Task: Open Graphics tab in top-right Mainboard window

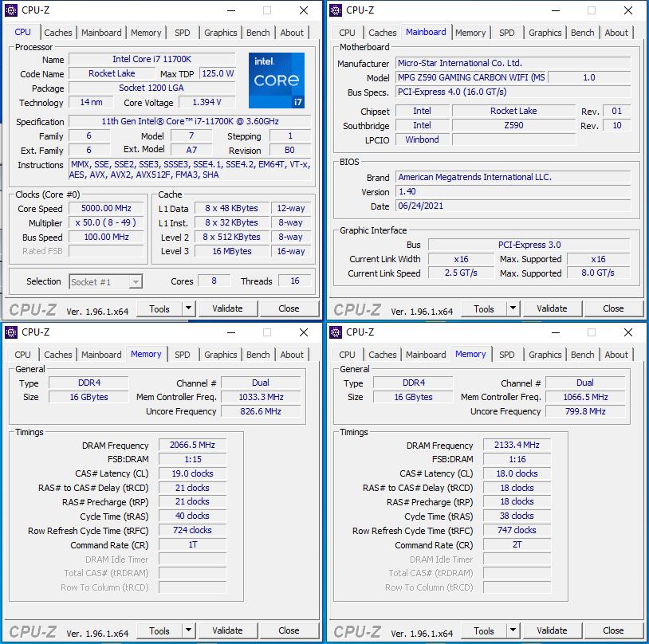Action: click(x=545, y=33)
